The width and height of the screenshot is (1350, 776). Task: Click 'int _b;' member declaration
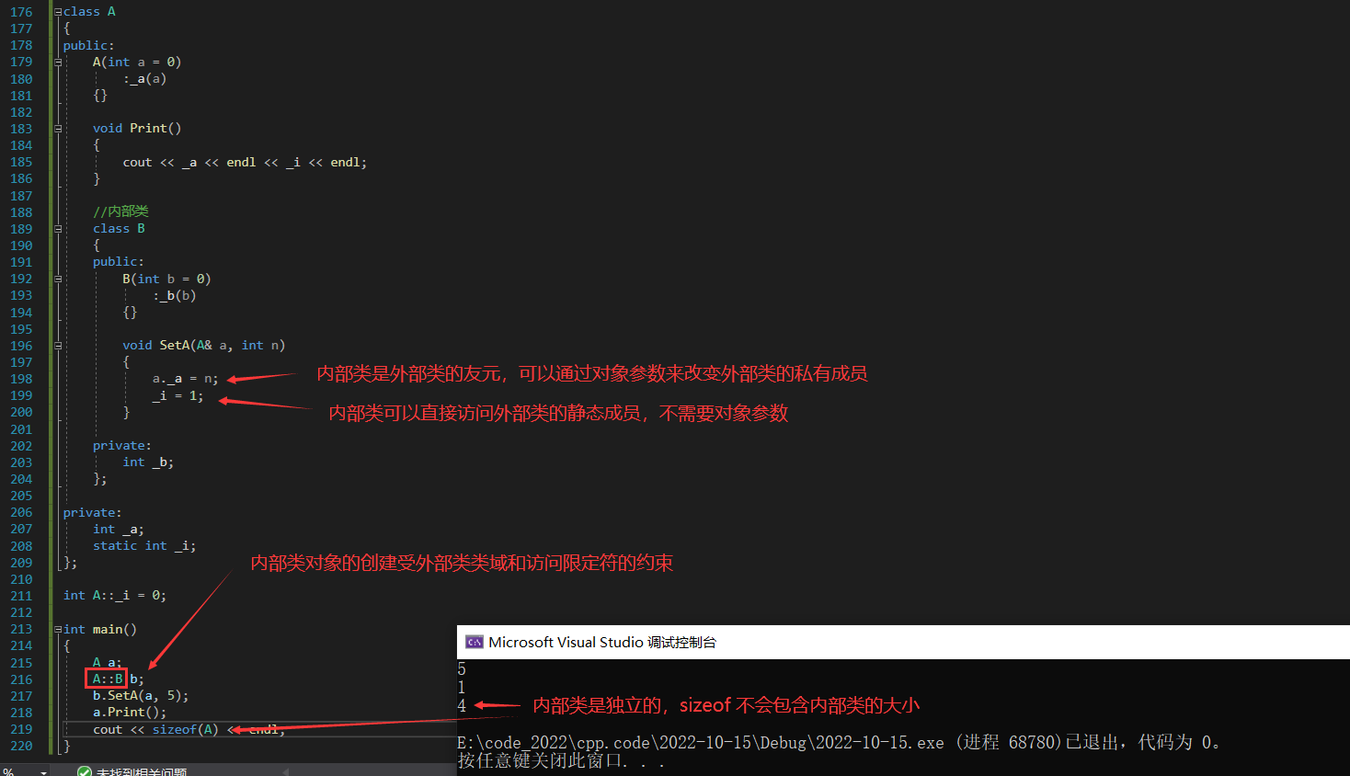pyautogui.click(x=148, y=462)
